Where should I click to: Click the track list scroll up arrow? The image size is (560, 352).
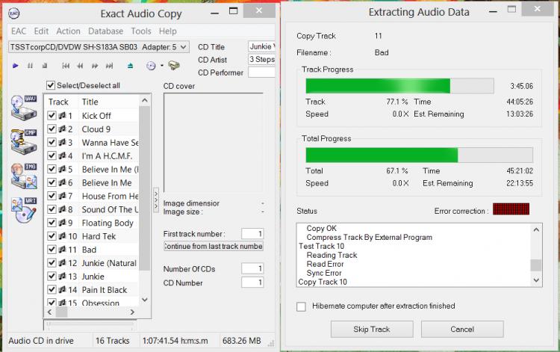tap(145, 100)
